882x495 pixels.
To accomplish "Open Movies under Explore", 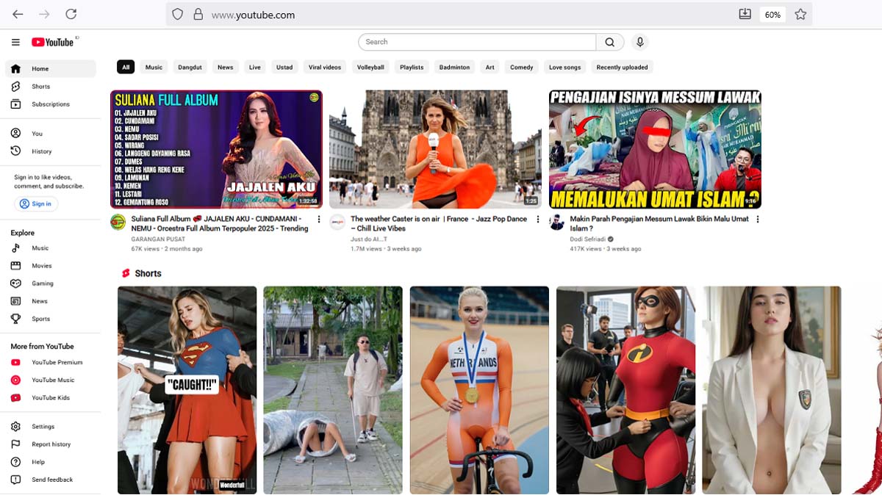I will [51, 265].
